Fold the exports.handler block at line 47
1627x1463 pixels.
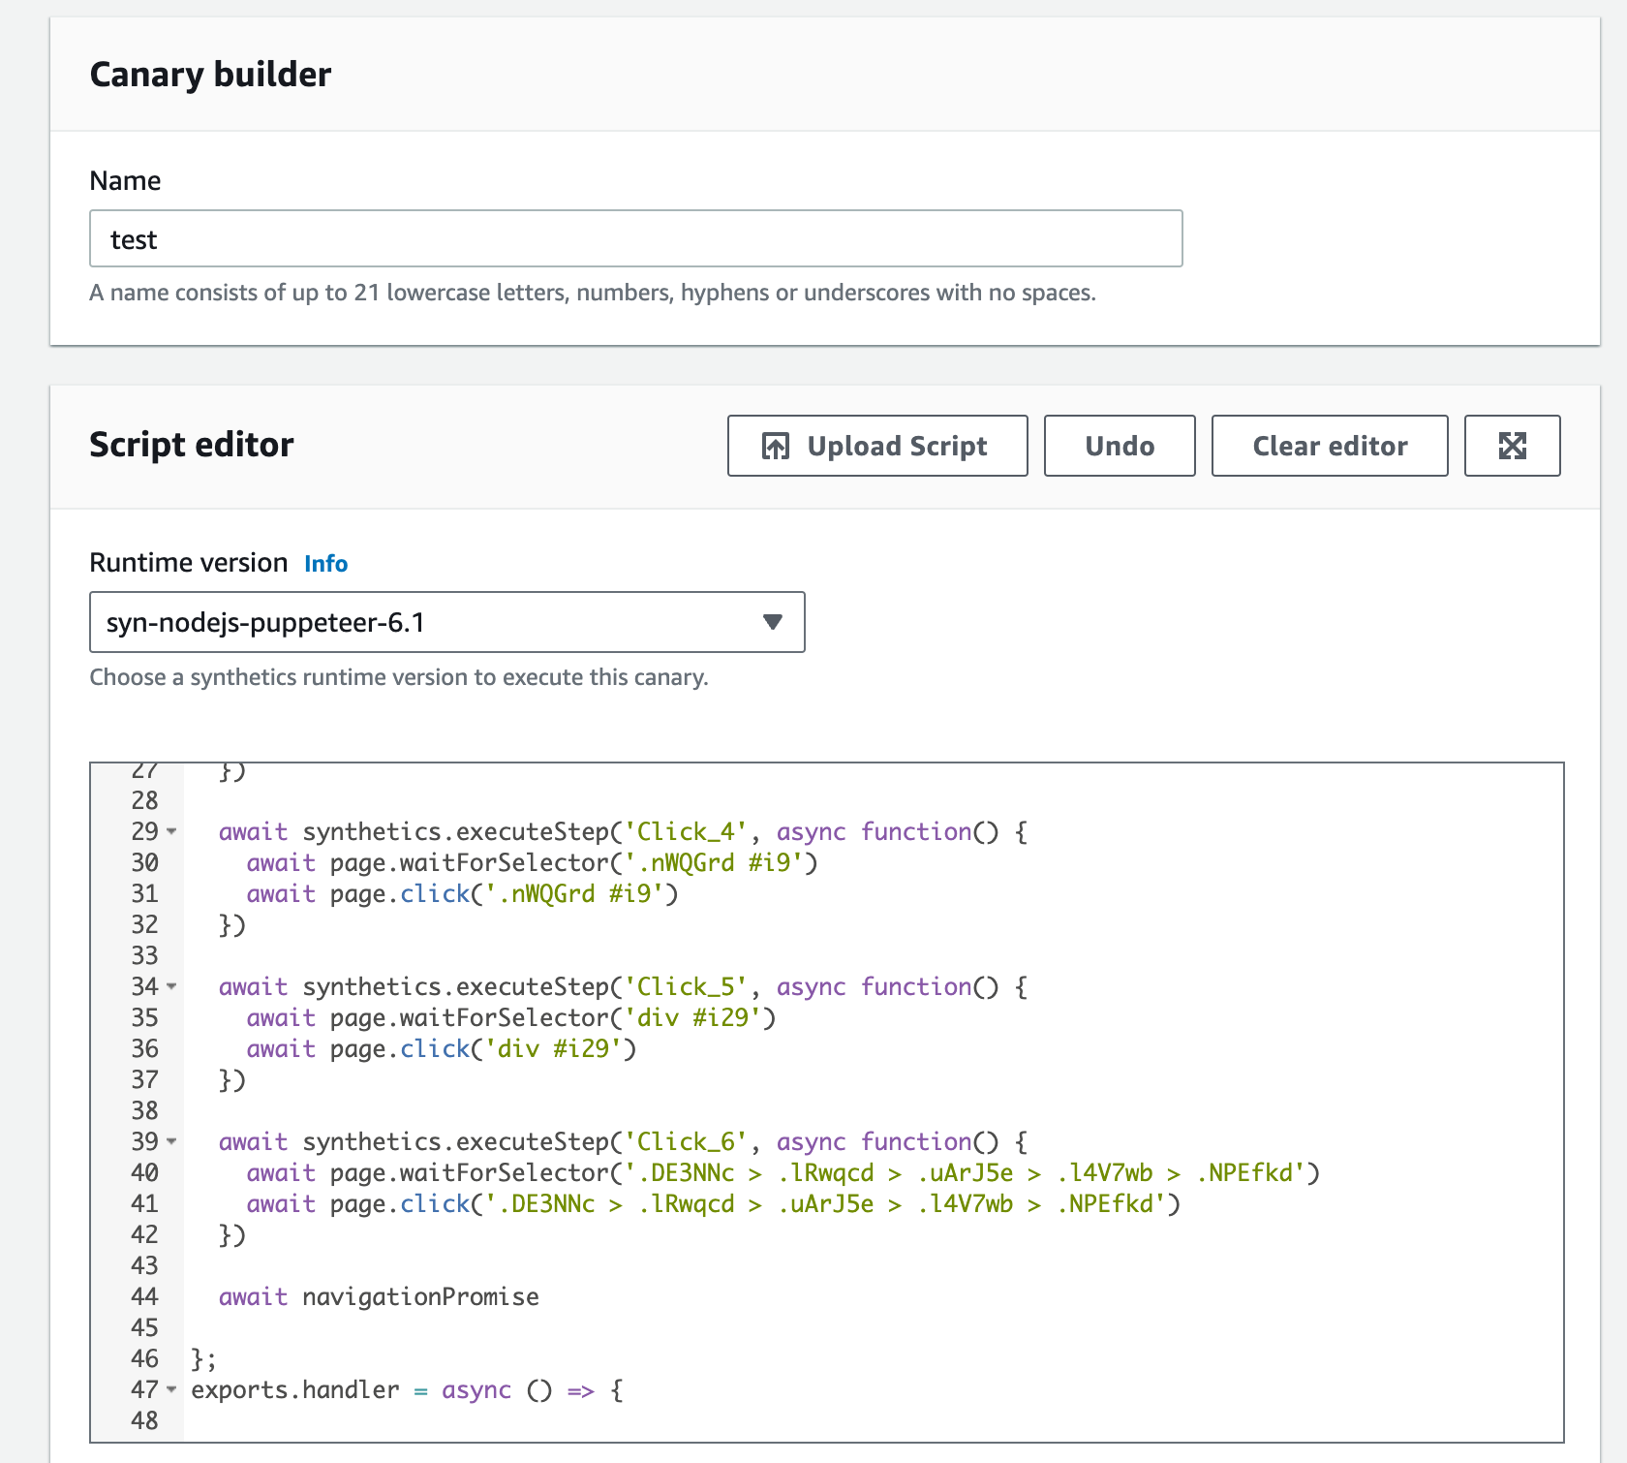click(171, 1389)
